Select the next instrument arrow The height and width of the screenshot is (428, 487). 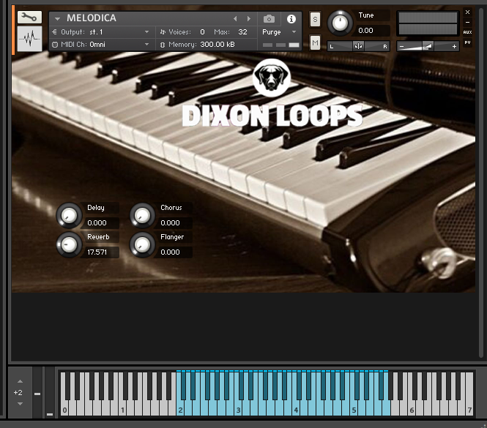[x=249, y=18]
